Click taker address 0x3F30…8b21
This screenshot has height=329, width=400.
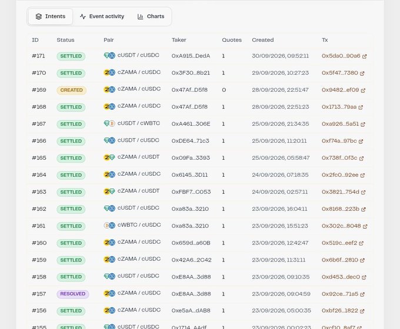(x=191, y=73)
